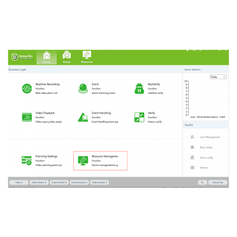Viewport: 237px width, 237px height.
Task: Expand the Today period dropdown
Action: point(218,77)
